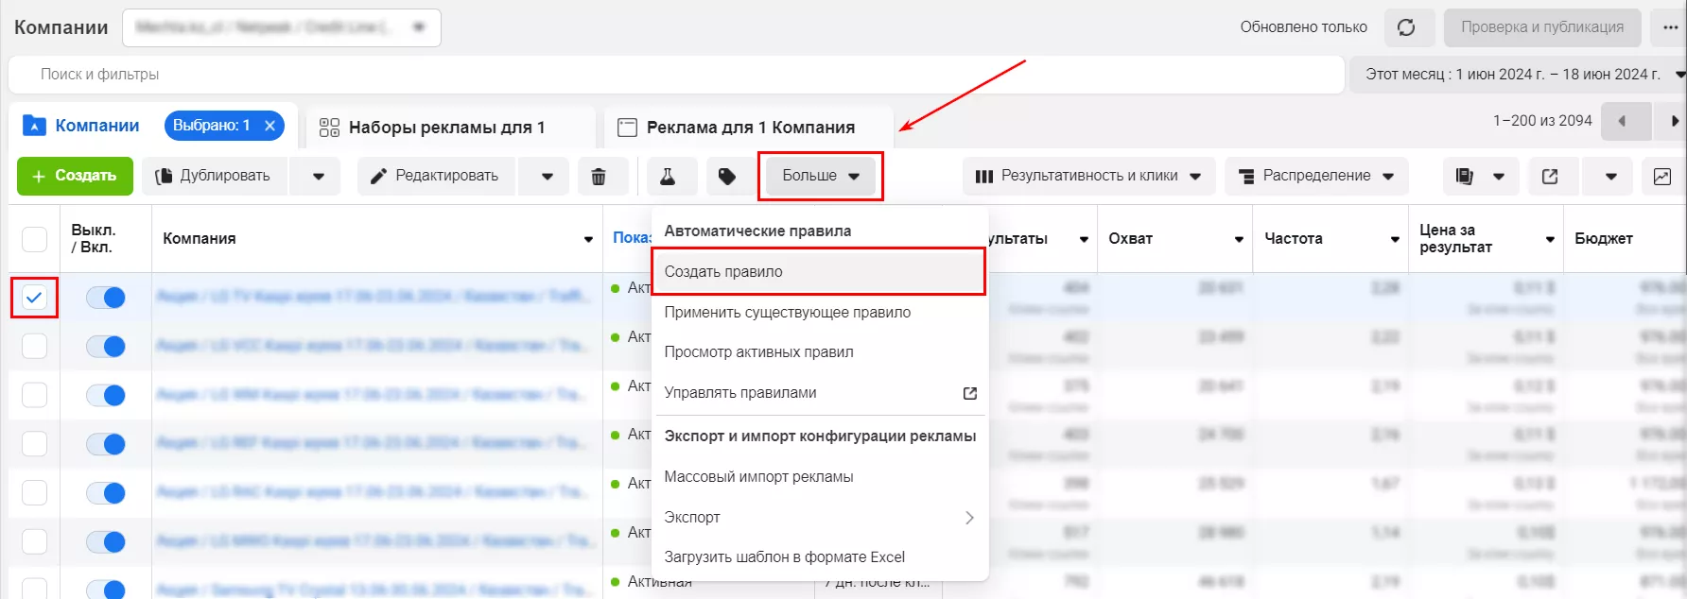Clear selection with X on Выбрано: 1

[270, 126]
